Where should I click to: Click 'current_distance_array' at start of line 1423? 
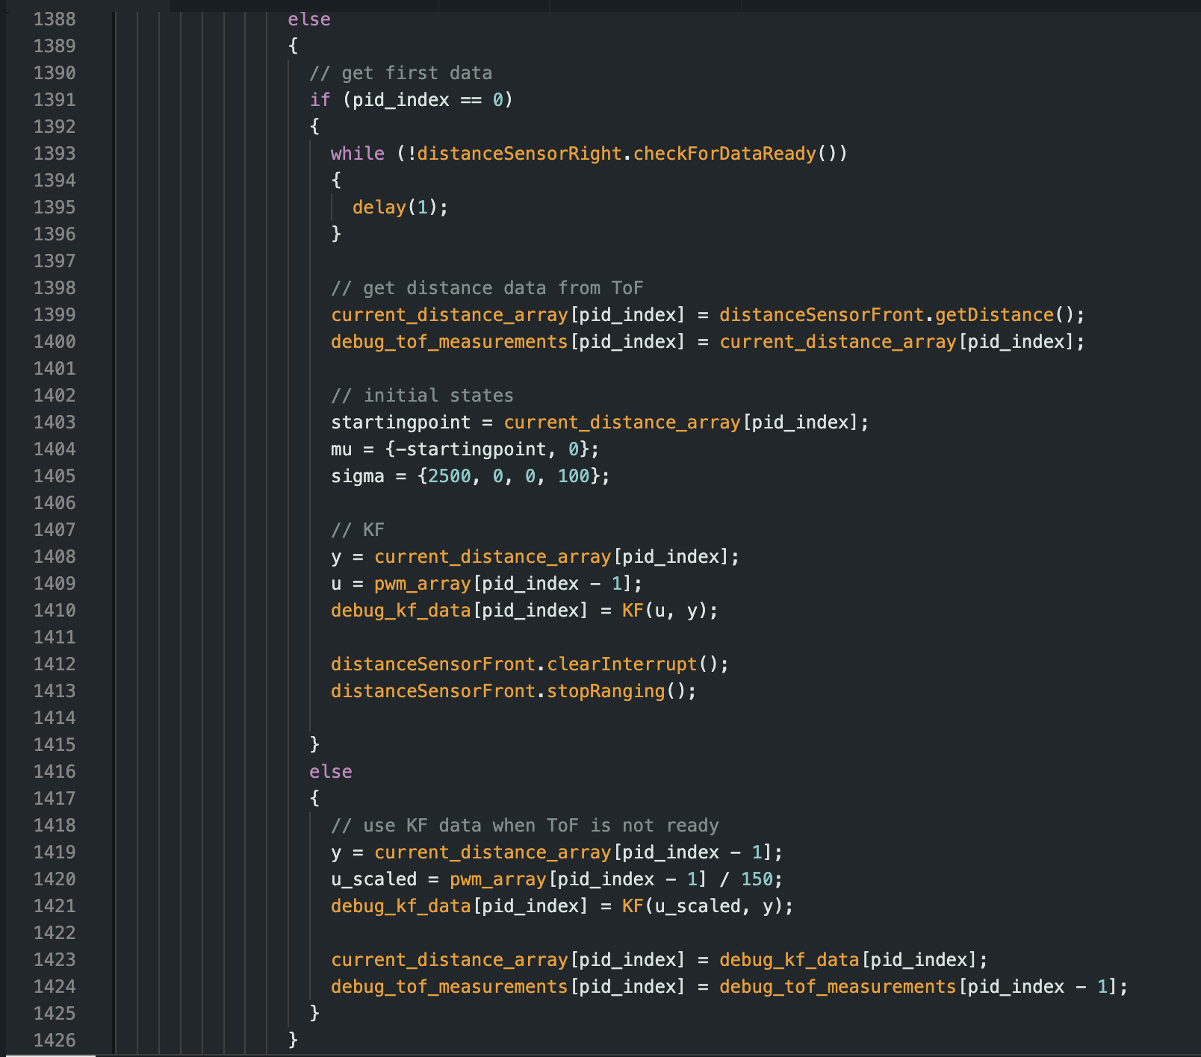tap(450, 960)
